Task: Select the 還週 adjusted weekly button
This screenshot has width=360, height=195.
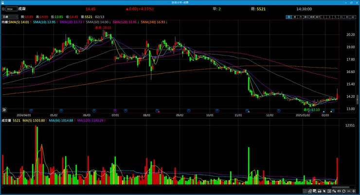Action: pyautogui.click(x=312, y=17)
